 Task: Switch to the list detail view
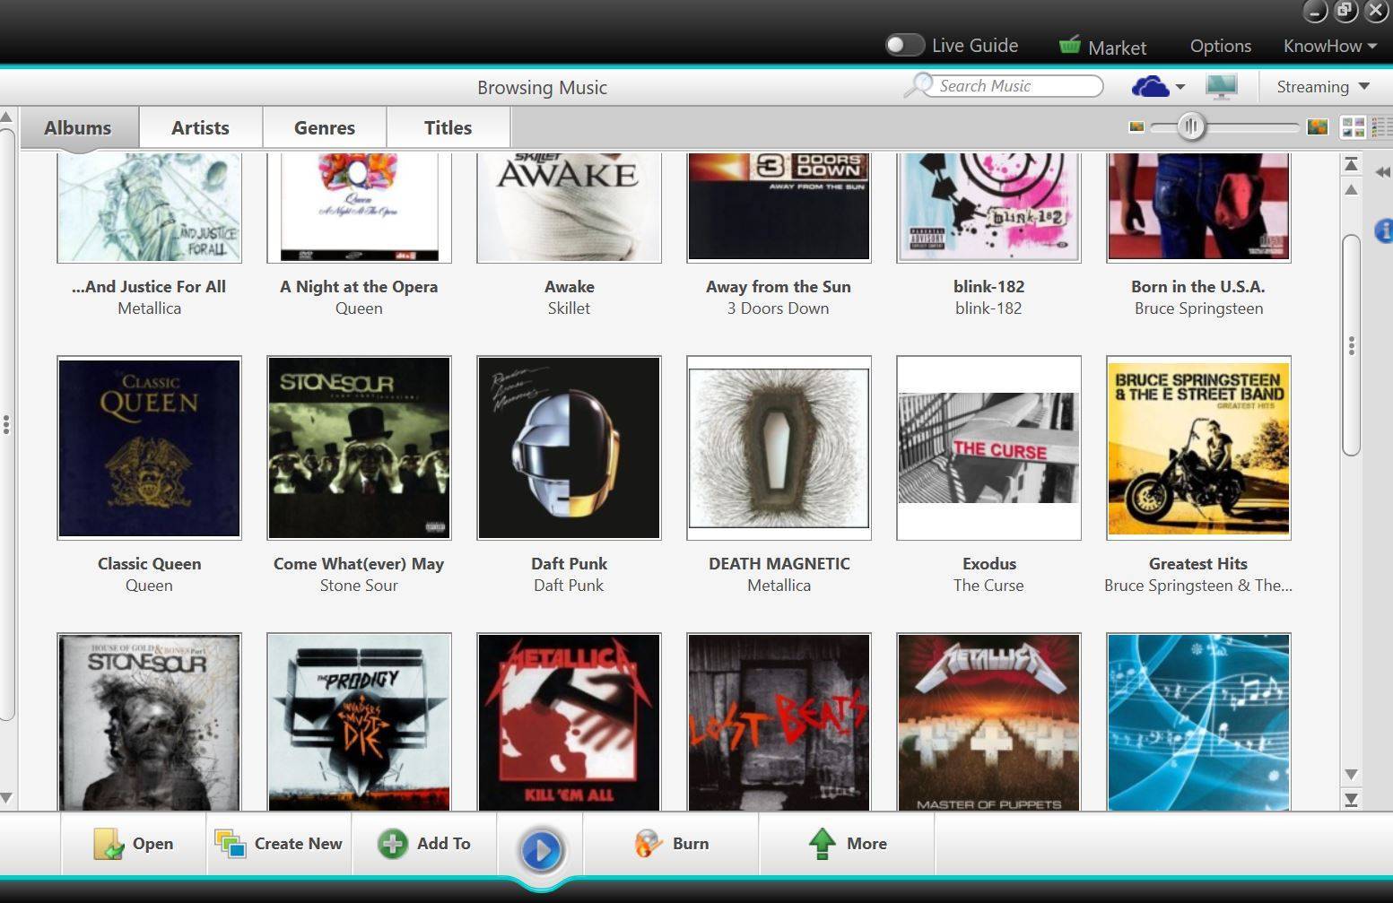(x=1381, y=127)
